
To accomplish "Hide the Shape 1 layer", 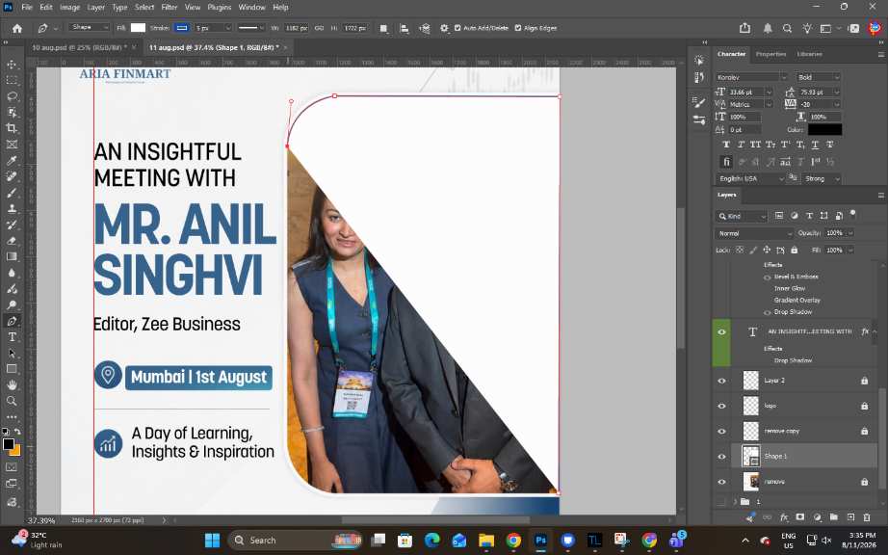I will (x=721, y=457).
